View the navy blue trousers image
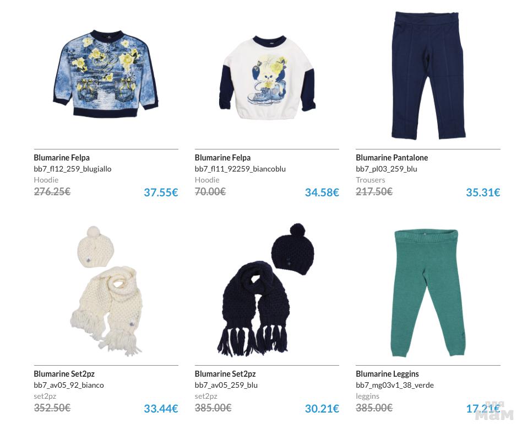This screenshot has height=428, width=522. [428, 76]
